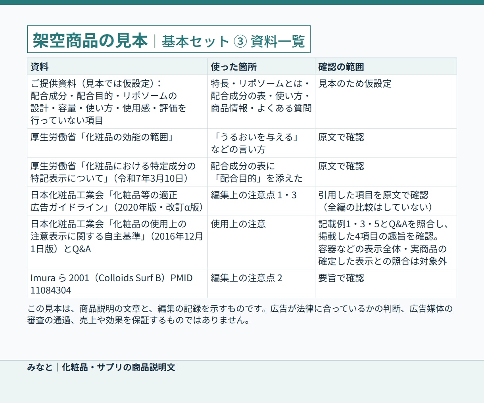Viewport: 484px width, 403px height.
Task: Click the 確認の範囲 column header
Action: point(386,67)
